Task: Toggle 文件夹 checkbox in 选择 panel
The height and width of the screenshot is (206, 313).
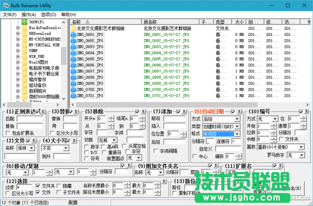Action: tap(38, 186)
